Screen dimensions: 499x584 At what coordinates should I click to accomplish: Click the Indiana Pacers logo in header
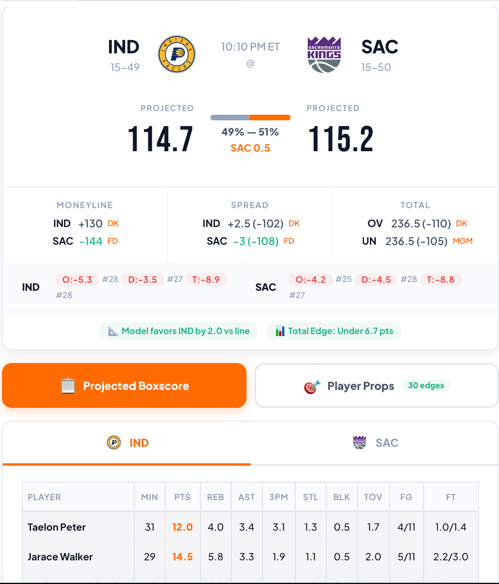point(177,54)
